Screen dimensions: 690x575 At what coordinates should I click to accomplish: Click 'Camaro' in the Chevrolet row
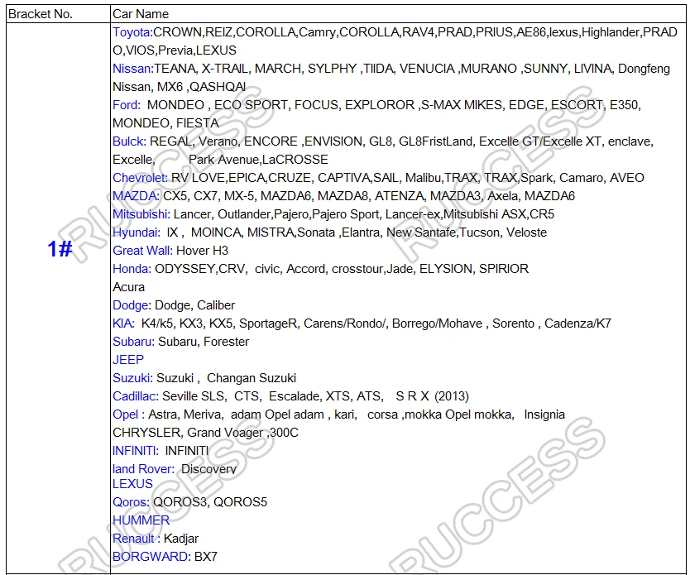tap(581, 178)
